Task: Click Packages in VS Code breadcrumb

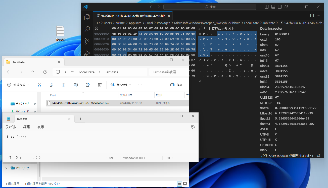Action: 163,23
